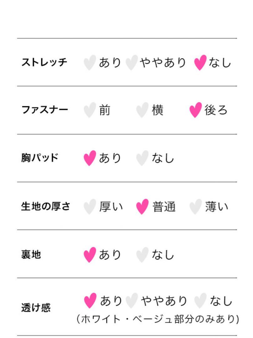This screenshot has height=338, width=253.
Task: Select the pink heart beside ストレッチ なし
Action: 200,63
